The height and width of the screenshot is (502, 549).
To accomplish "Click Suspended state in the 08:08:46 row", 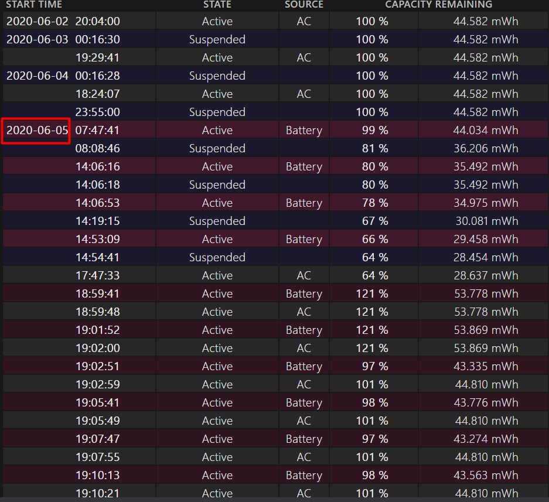I will click(x=217, y=149).
